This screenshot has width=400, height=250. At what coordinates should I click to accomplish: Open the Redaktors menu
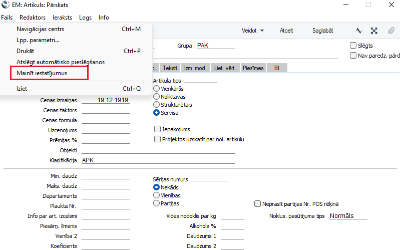(x=32, y=18)
